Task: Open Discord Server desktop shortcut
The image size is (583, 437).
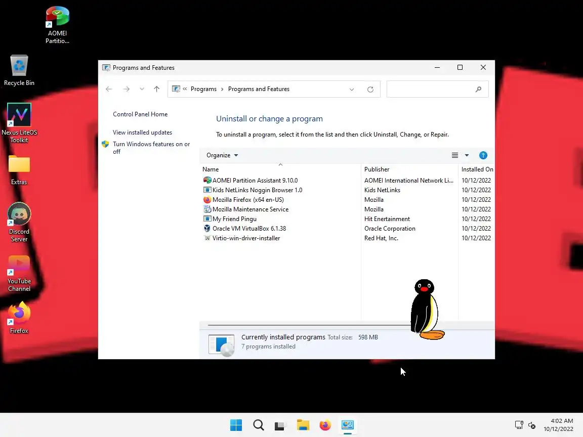Action: point(19,222)
